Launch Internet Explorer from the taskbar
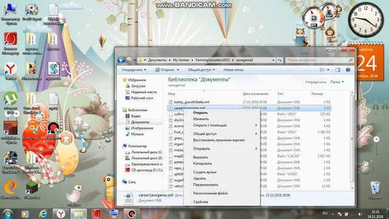This screenshot has height=219, width=389. [x=43, y=214]
